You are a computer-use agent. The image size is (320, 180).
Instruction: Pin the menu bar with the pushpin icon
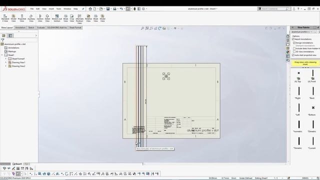point(83,9)
